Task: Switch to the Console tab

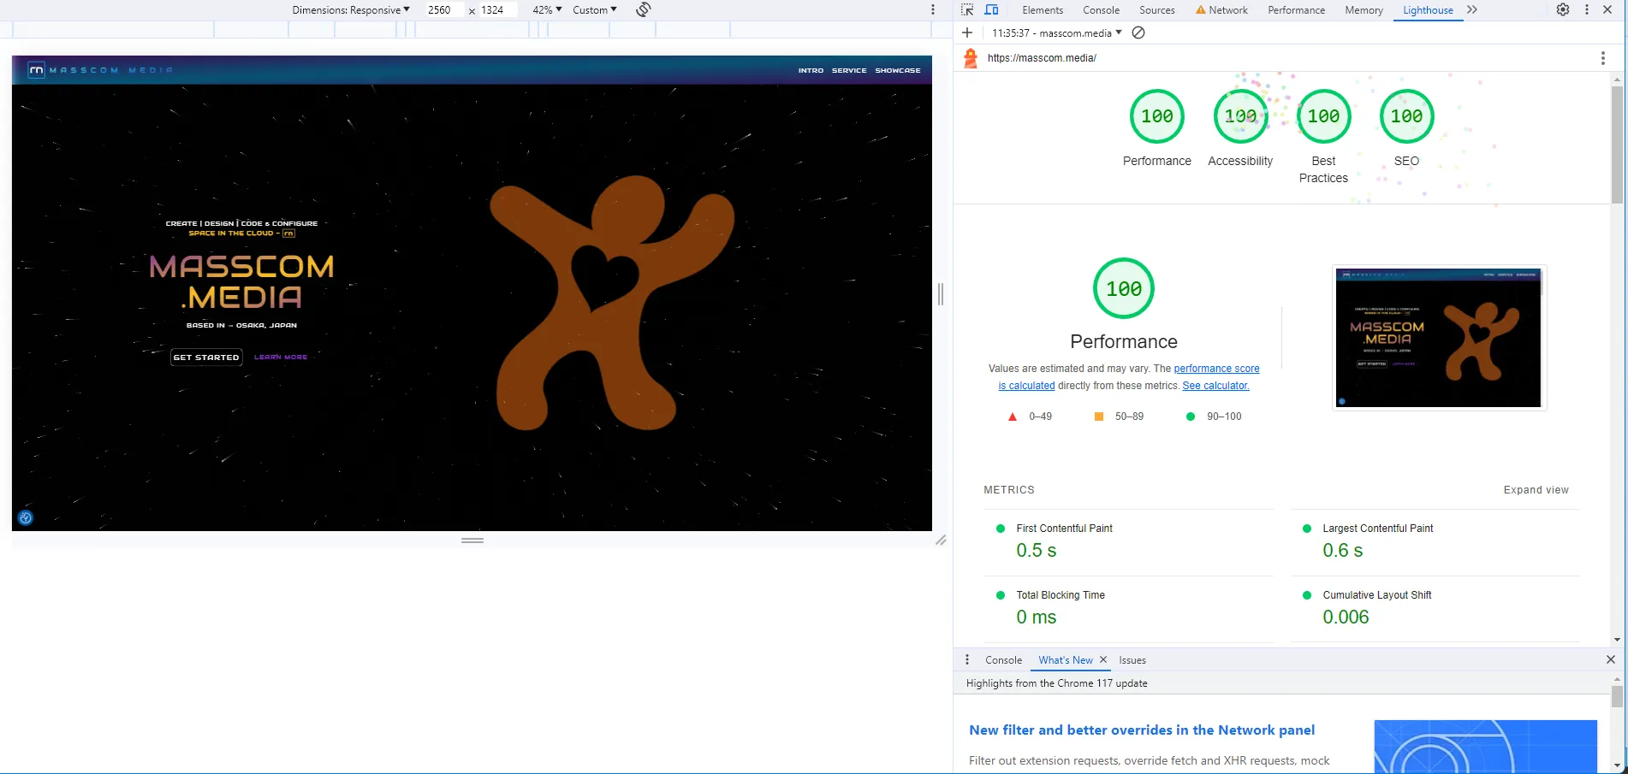Action: [1101, 9]
